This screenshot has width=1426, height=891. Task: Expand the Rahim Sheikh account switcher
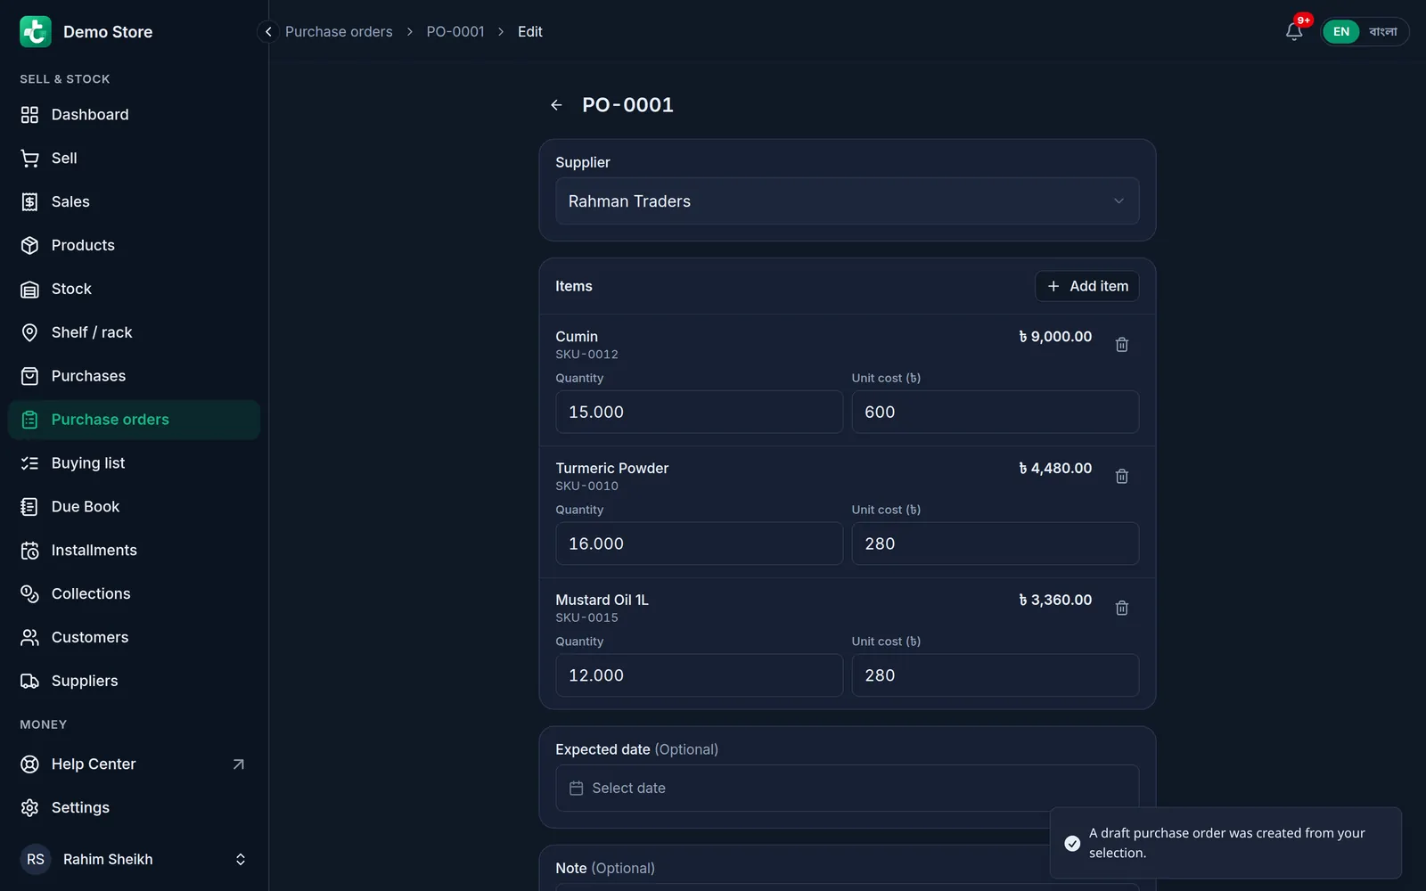pos(134,859)
